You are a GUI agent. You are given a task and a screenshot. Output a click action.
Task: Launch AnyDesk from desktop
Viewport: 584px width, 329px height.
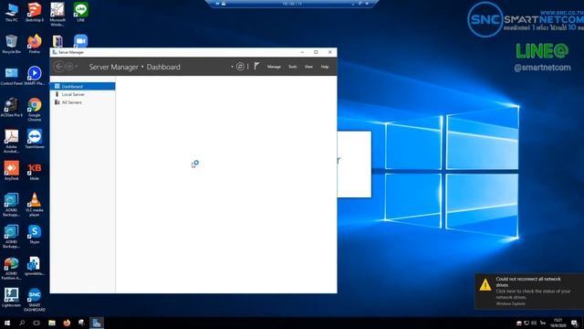(11, 171)
